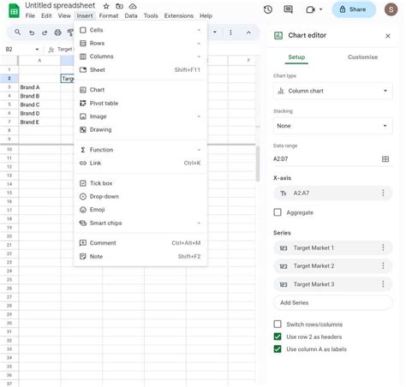Star the Untitled spreadsheet

click(106, 6)
